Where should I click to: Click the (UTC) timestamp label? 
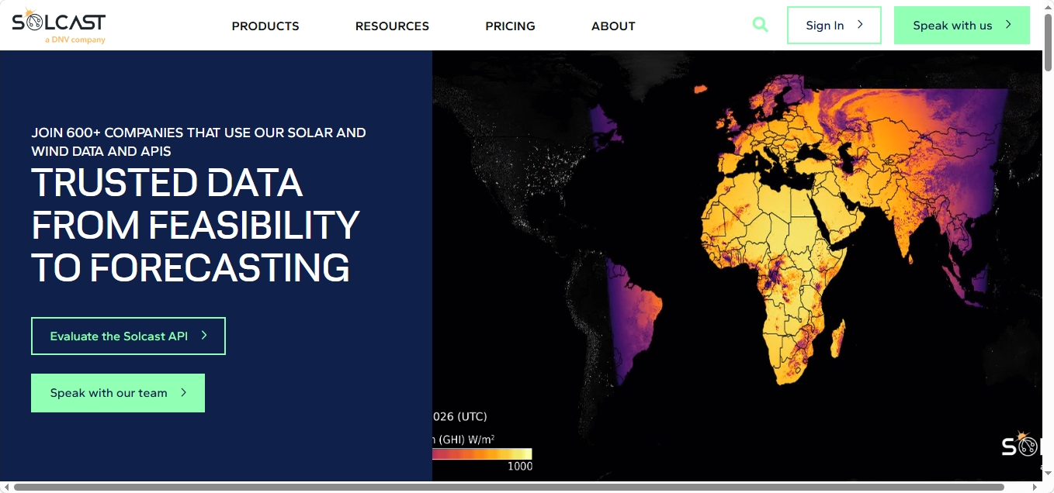pos(472,416)
